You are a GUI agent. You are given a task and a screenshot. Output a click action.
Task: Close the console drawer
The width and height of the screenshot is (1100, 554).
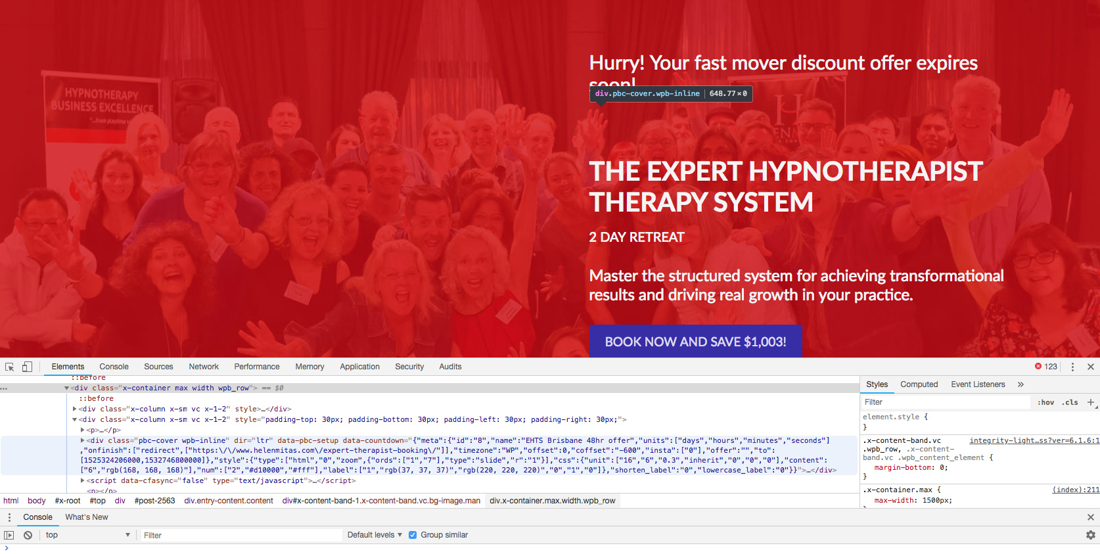pyautogui.click(x=1091, y=517)
